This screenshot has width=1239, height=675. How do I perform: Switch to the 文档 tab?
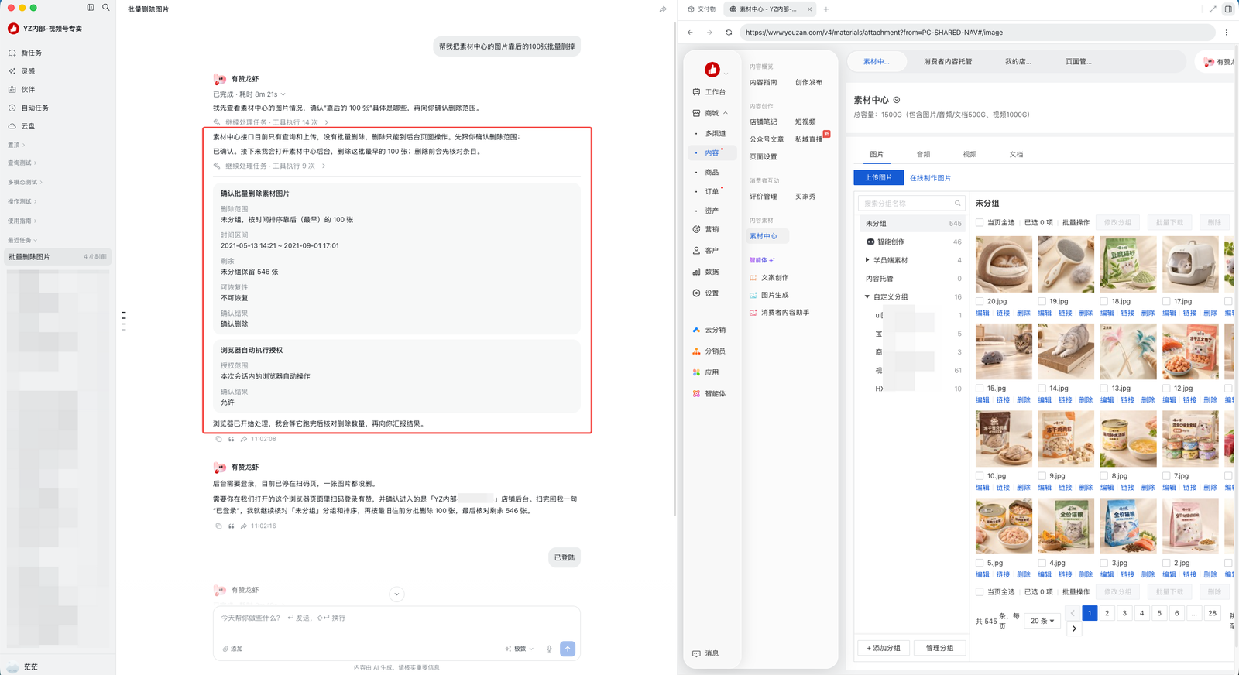pos(1016,154)
